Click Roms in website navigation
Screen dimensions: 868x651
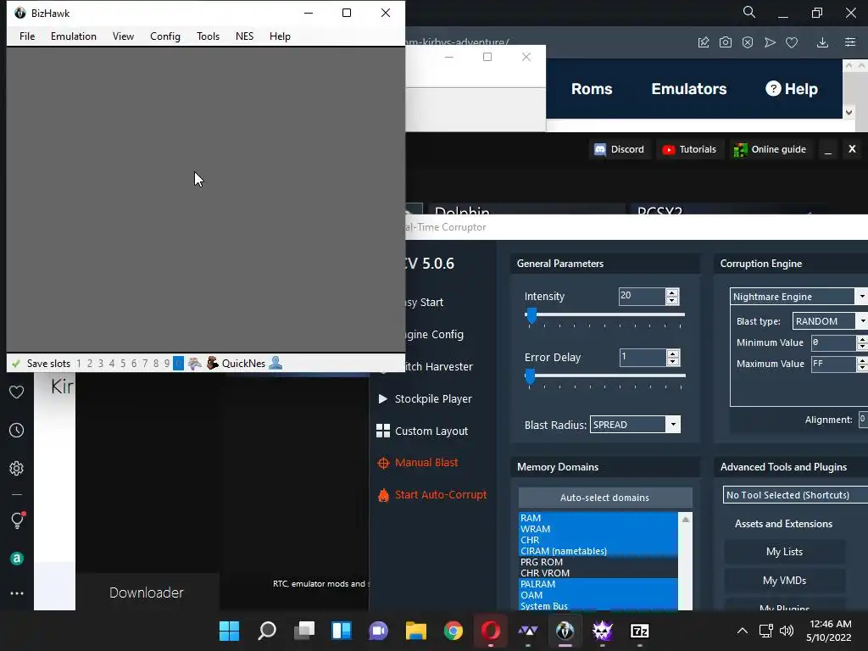pos(592,88)
